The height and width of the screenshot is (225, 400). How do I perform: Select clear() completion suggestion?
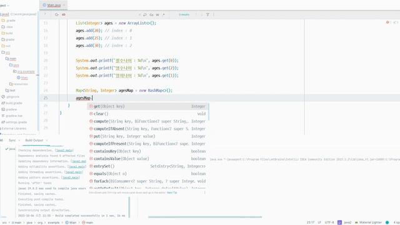coord(147,114)
